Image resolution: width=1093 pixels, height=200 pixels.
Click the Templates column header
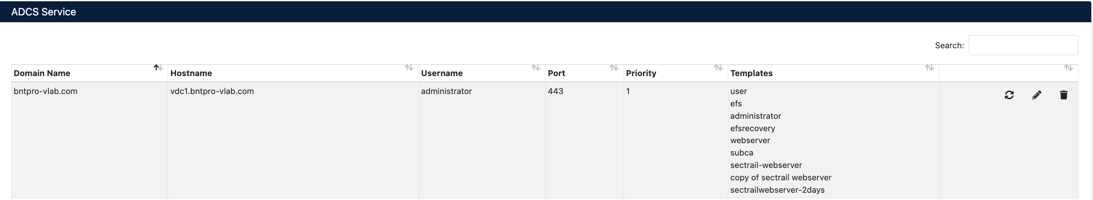coord(751,73)
